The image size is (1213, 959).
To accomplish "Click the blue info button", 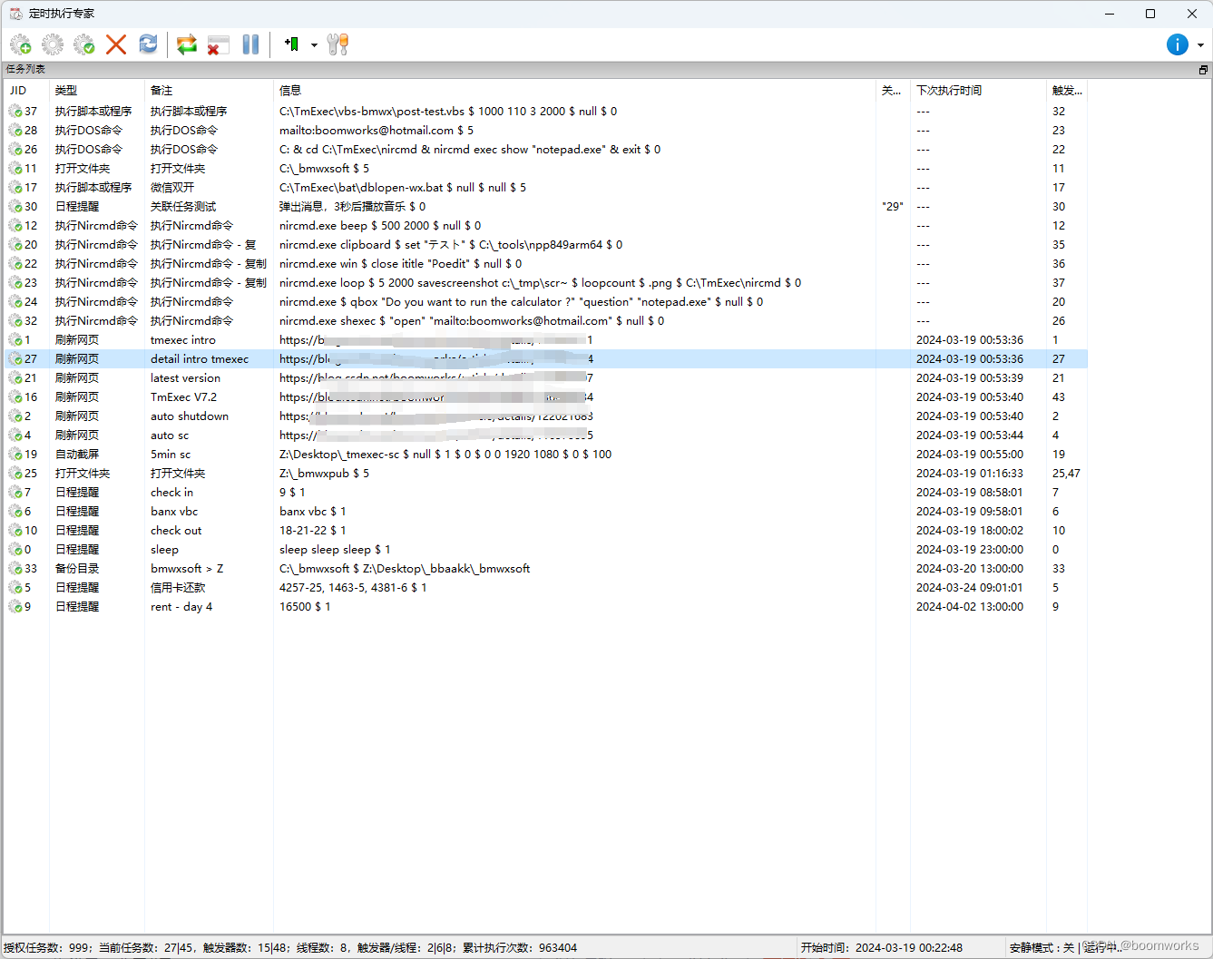I will coord(1177,44).
